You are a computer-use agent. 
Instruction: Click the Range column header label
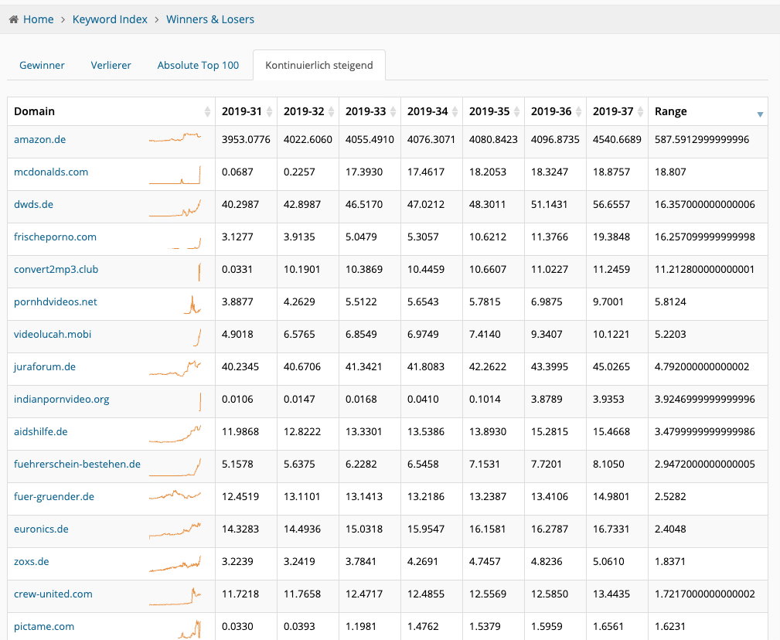click(670, 111)
